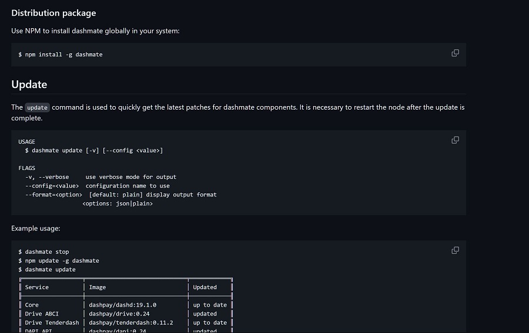Click the 'Use NPM to install dashmate globally' sentence
529x333 pixels.
click(95, 31)
